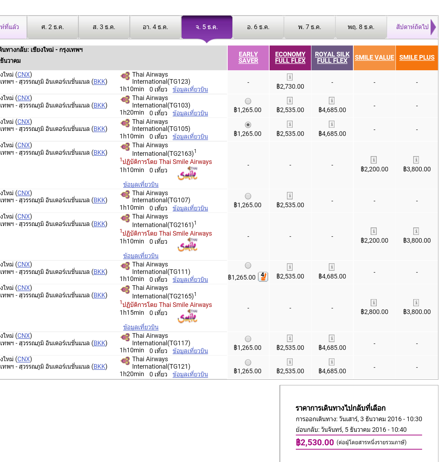Viewport: 448px width, 462px height.
Task: Open the ROYAL SILK FULL FLEX column link
Action: [332, 57]
